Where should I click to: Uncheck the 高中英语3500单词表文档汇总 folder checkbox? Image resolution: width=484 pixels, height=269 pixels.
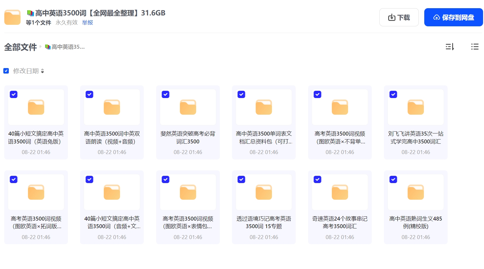tap(241, 94)
